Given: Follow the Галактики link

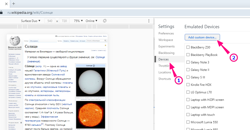Looking at the screenshot, I should point(39,71).
